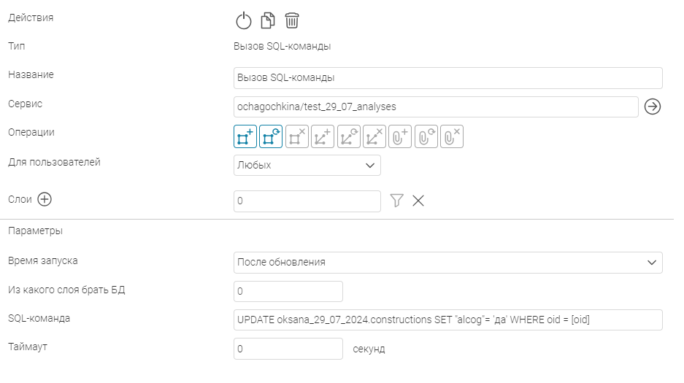
Task: Click the trash delete action icon
Action: coord(291,20)
